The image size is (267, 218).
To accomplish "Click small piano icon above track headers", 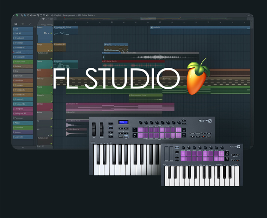I will click(x=51, y=19).
